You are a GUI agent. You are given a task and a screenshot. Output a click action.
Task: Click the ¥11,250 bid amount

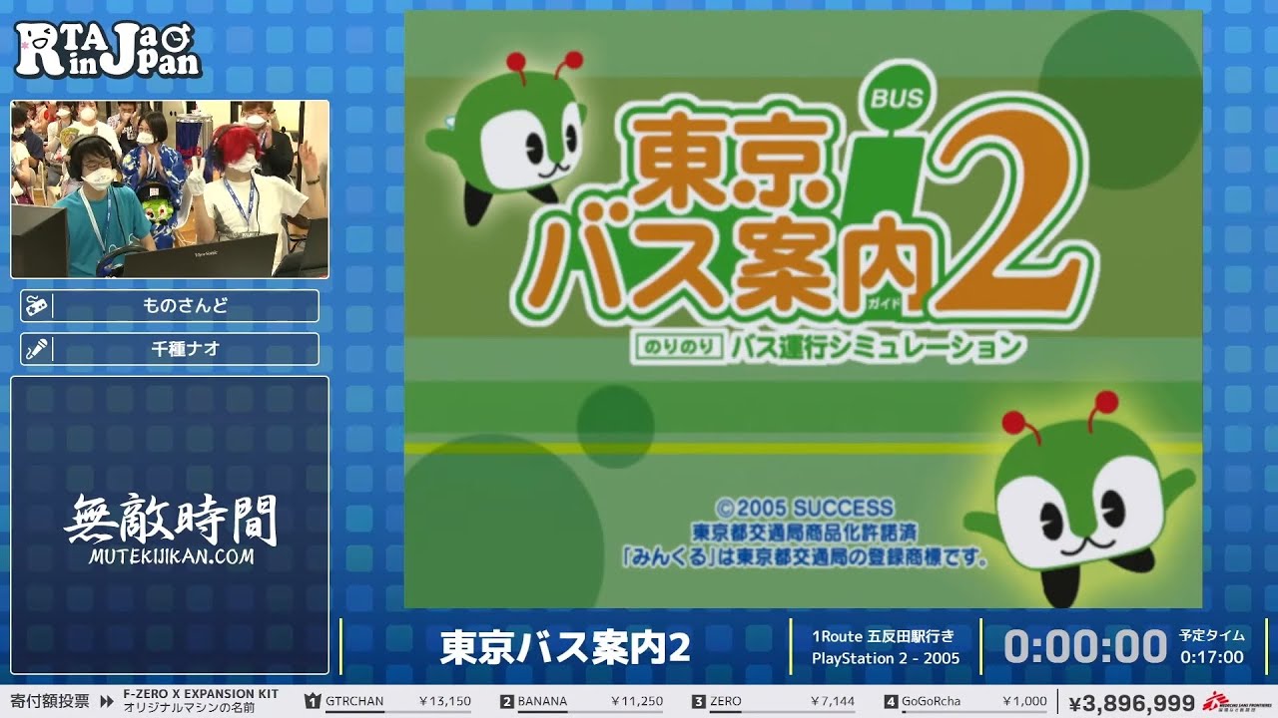[637, 701]
